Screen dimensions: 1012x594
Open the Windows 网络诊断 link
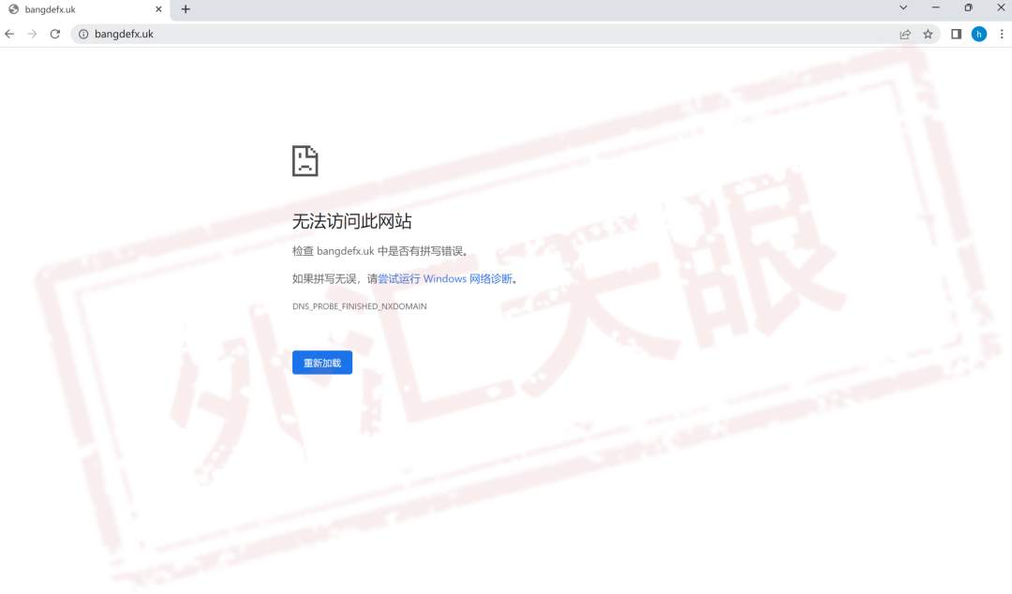[445, 279]
